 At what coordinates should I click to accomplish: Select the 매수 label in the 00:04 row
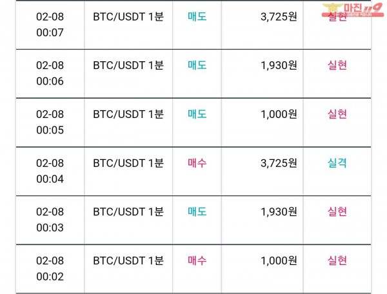[x=197, y=163]
